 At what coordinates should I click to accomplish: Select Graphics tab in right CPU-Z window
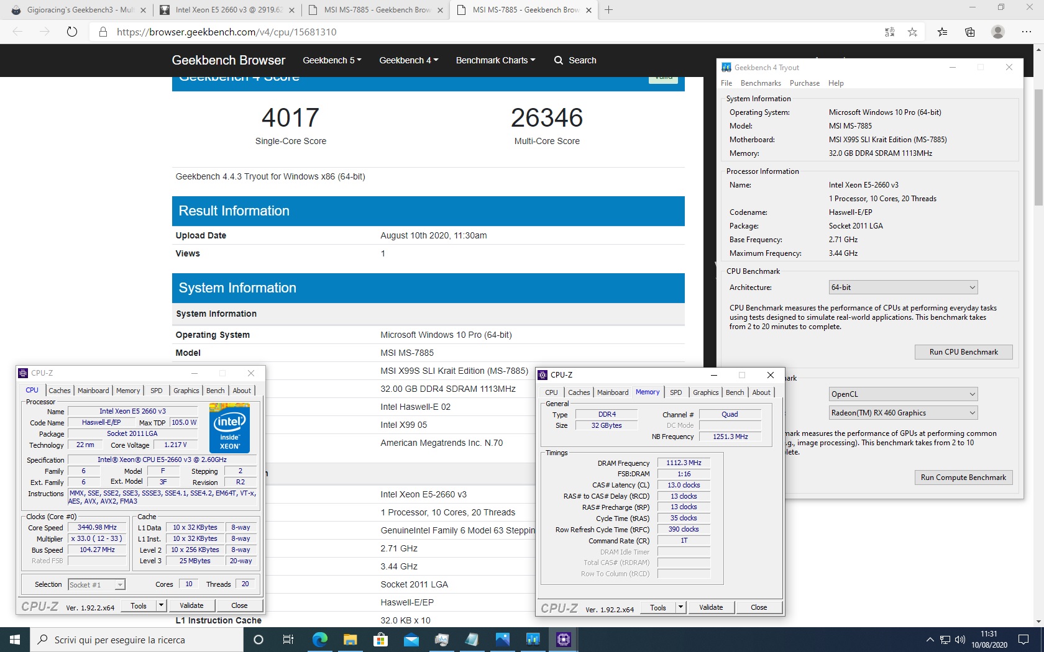coord(706,392)
